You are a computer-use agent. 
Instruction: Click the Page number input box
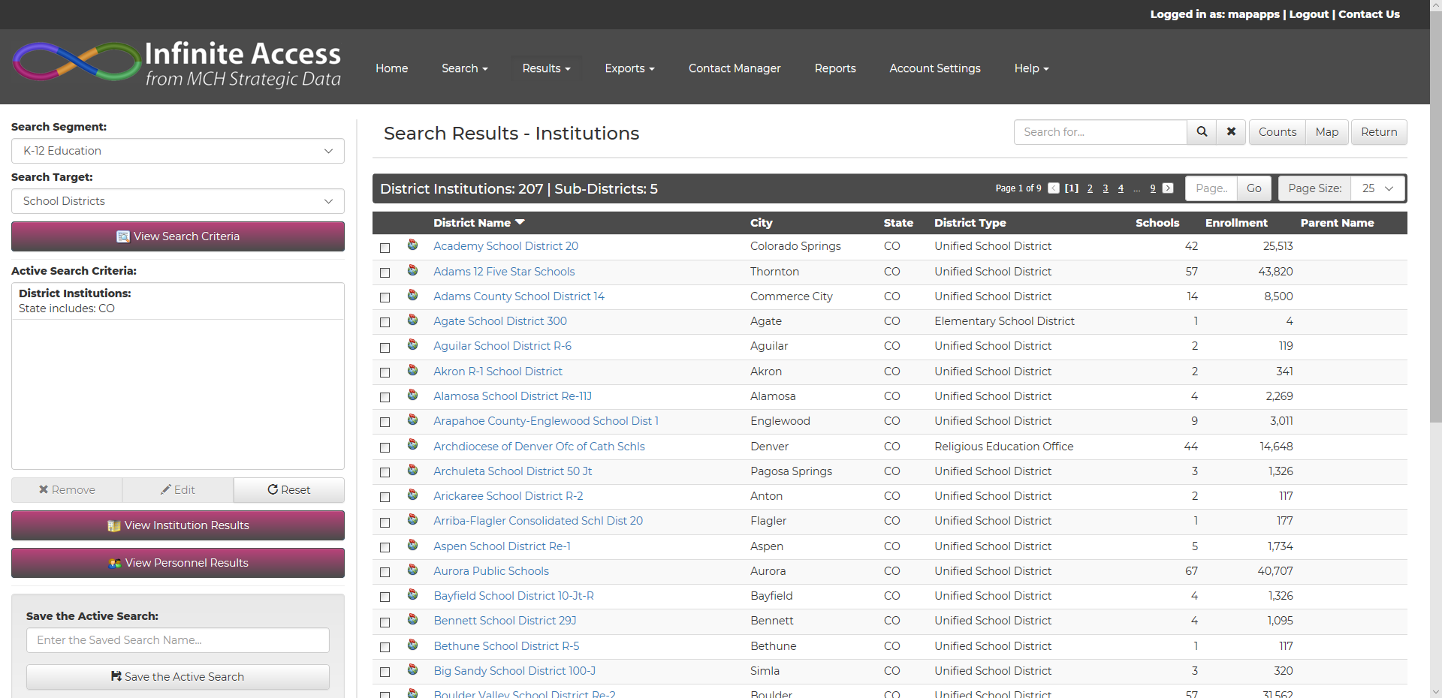[x=1211, y=188]
